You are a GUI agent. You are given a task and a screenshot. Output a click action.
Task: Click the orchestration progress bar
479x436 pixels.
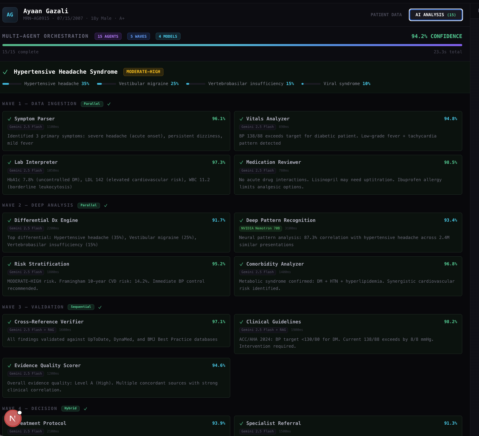pyautogui.click(x=232, y=45)
